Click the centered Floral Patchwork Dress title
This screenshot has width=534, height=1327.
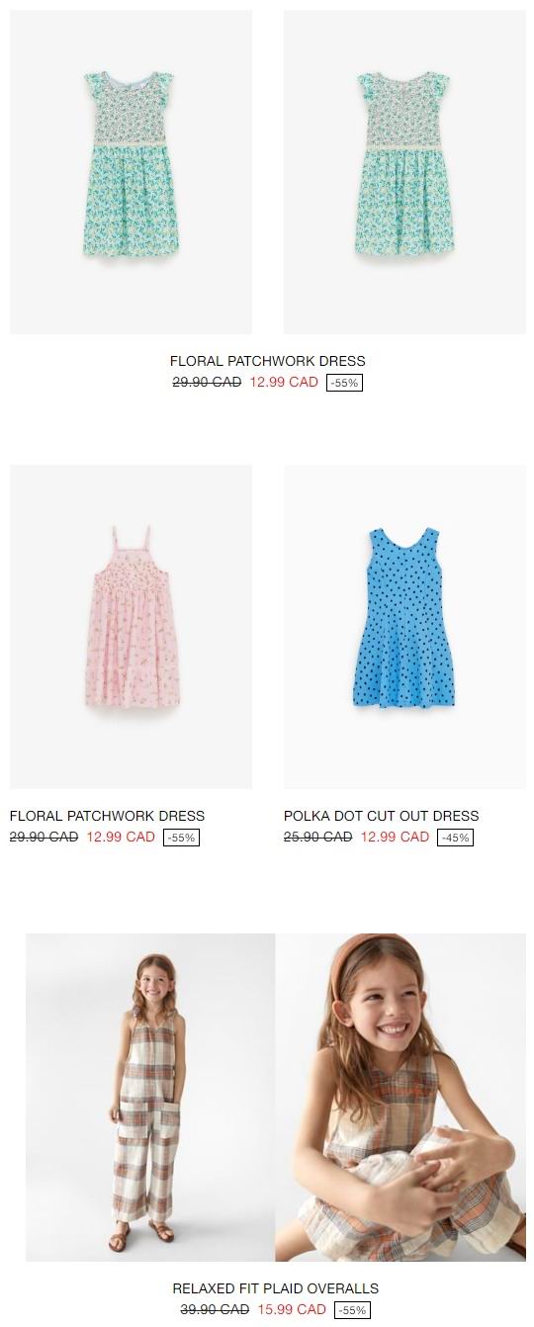coord(268,362)
